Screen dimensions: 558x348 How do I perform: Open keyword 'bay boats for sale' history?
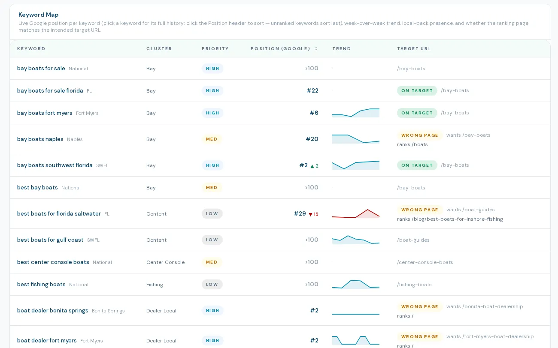point(41,69)
